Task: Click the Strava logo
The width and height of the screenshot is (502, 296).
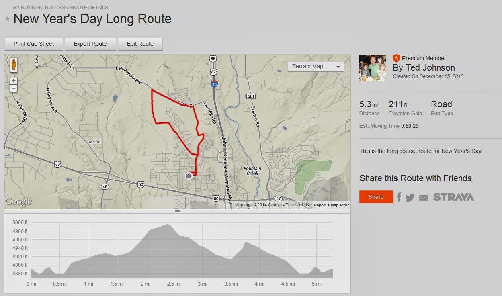Action: pos(453,197)
